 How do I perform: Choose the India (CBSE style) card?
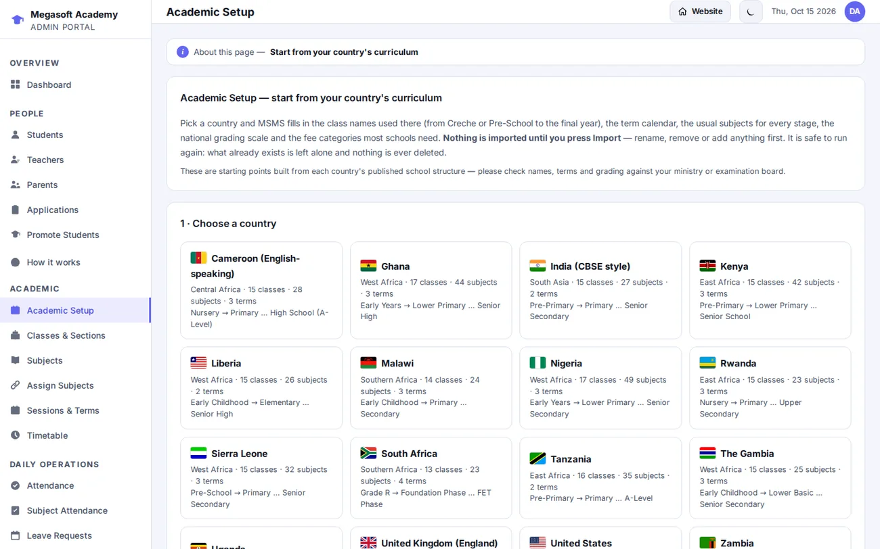pyautogui.click(x=600, y=291)
